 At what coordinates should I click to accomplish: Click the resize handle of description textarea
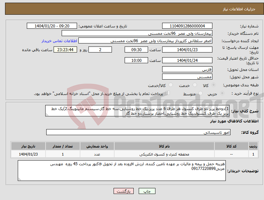[x=47, y=115]
